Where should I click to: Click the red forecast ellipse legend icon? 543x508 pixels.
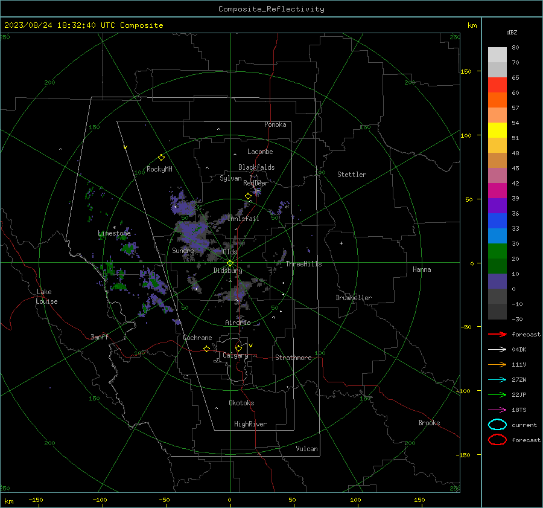[x=497, y=440]
